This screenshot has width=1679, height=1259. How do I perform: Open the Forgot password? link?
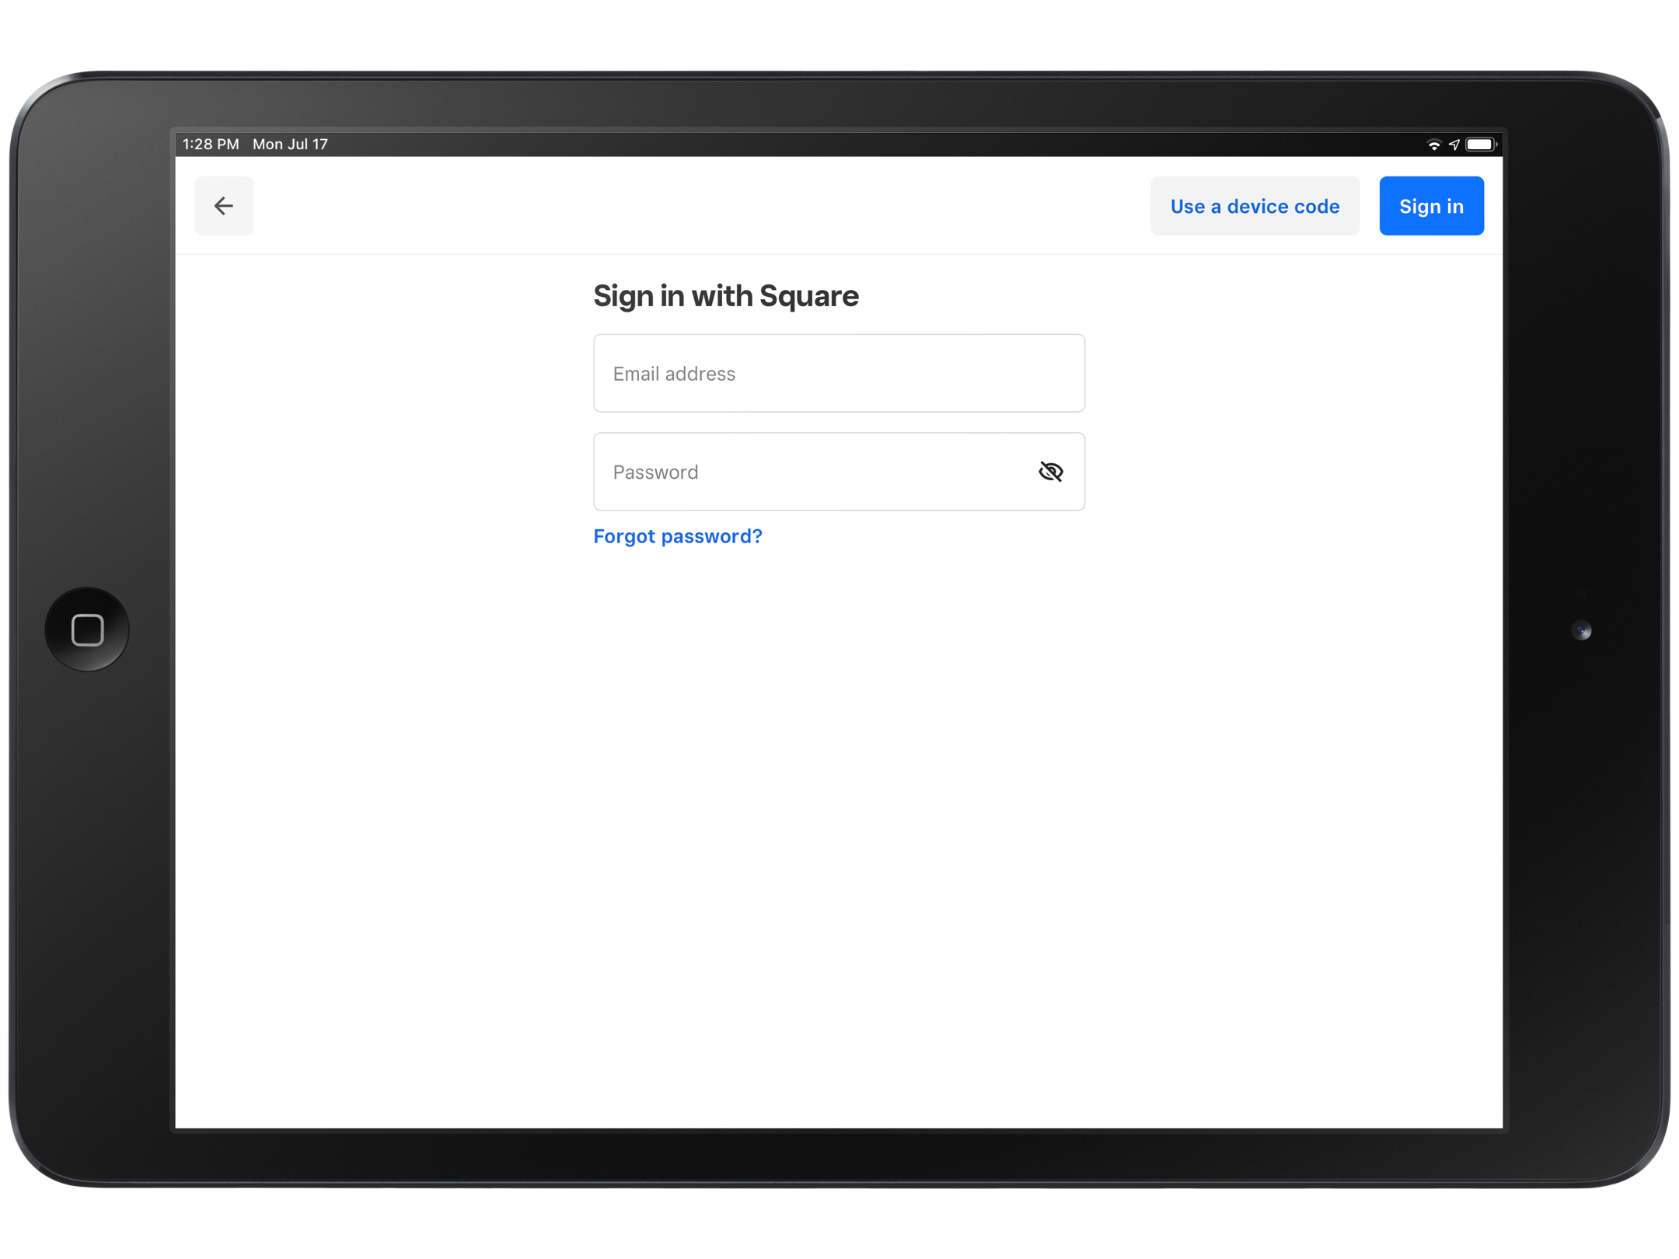[677, 536]
